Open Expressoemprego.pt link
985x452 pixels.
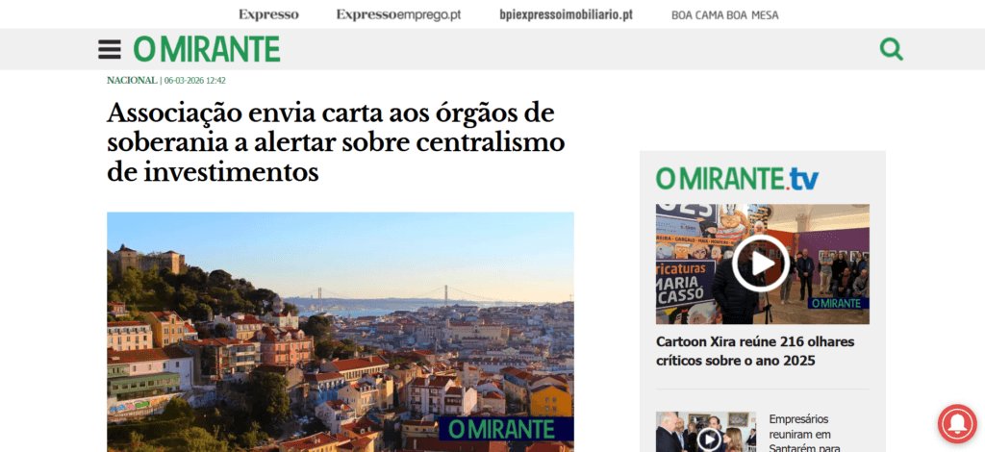398,14
